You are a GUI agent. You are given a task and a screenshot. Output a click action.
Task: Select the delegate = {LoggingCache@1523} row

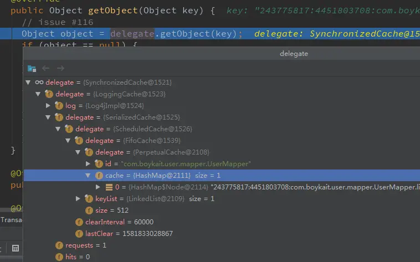(222, 94)
